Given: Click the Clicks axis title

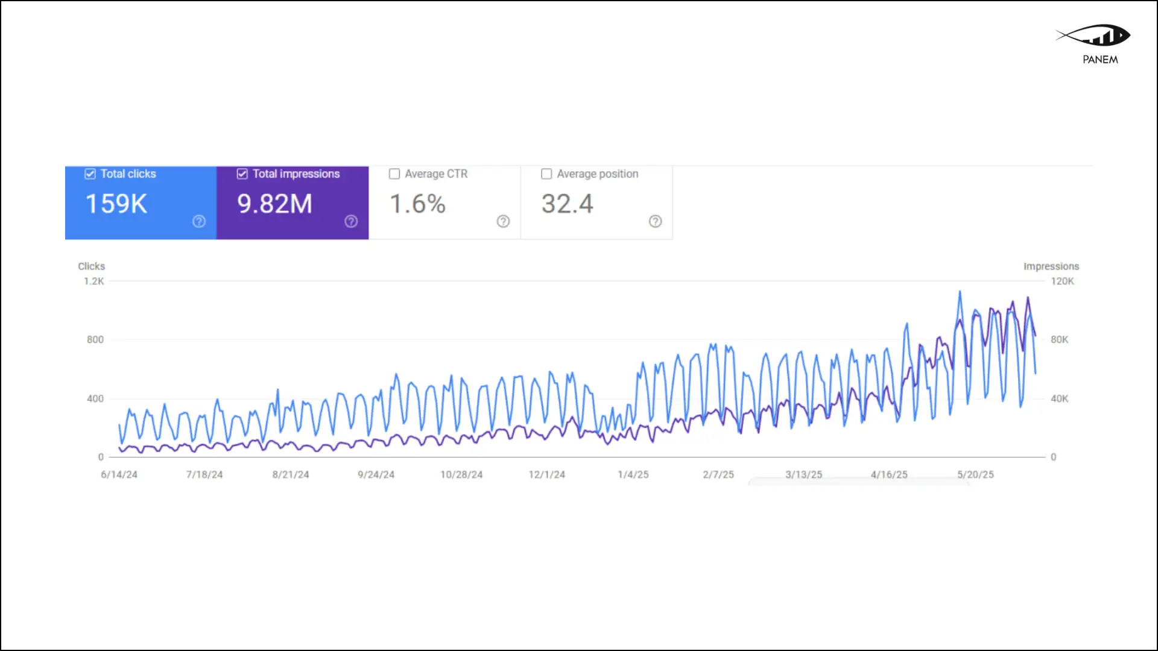Looking at the screenshot, I should point(91,266).
